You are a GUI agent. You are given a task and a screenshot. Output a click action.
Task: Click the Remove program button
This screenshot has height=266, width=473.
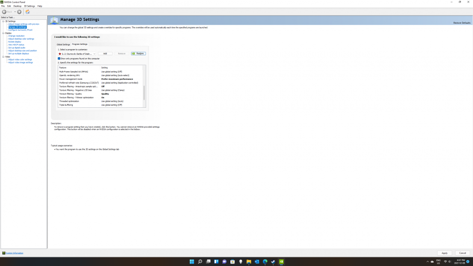point(122,53)
